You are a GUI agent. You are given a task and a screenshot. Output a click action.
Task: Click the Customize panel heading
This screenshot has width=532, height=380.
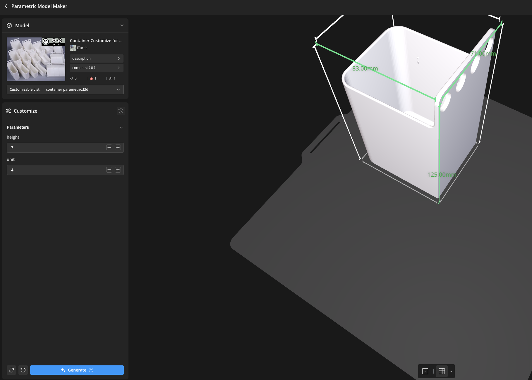click(25, 111)
